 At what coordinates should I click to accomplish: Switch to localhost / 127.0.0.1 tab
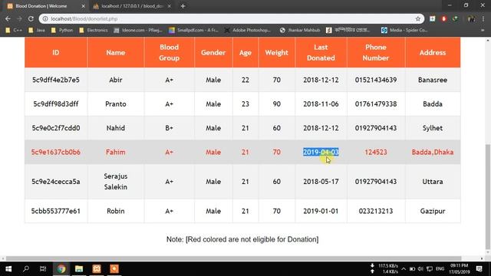tap(132, 6)
